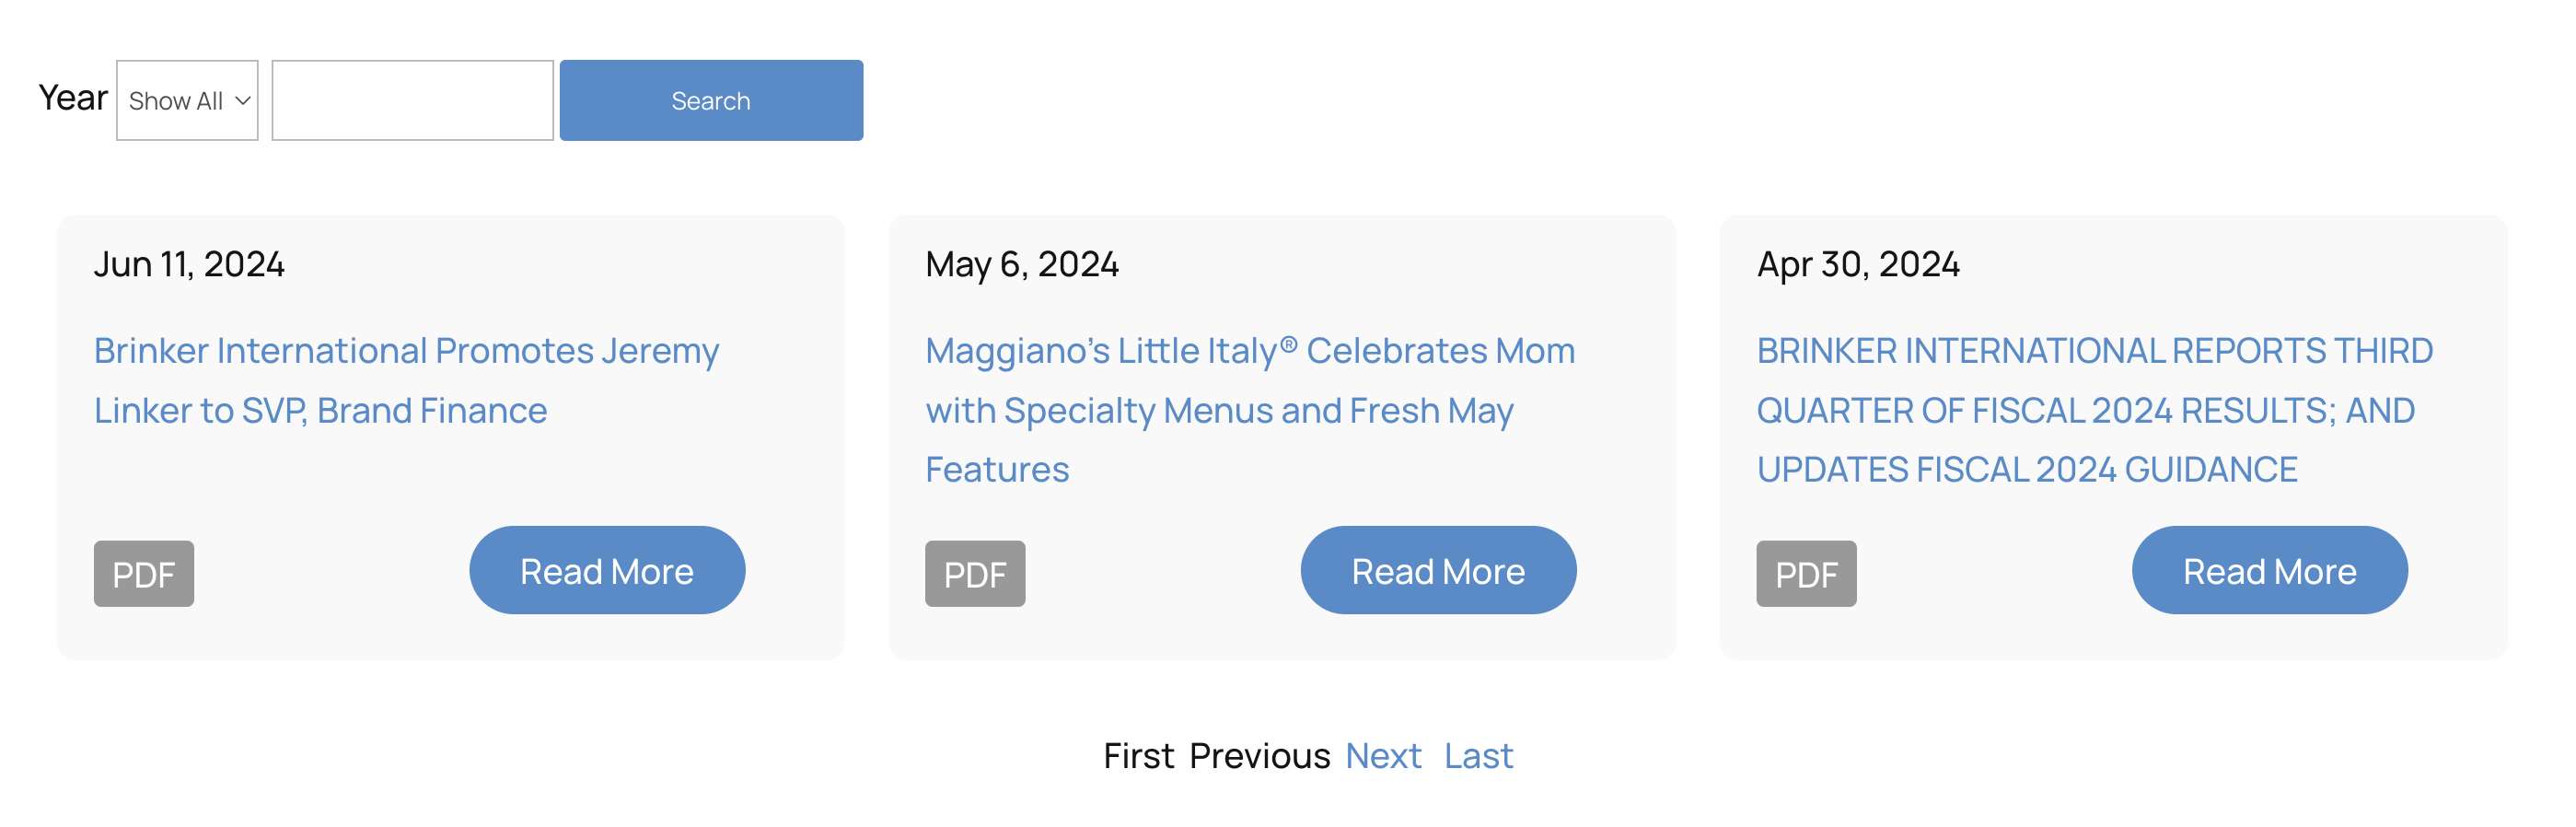
Task: Jump to the Last page of releases
Action: [x=1478, y=756]
